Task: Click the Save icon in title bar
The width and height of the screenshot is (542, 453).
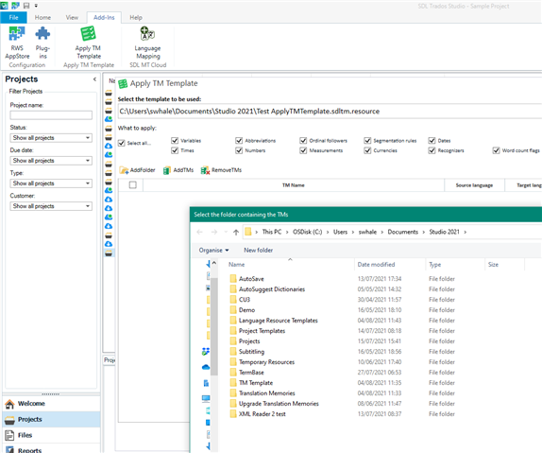Action: point(26,6)
